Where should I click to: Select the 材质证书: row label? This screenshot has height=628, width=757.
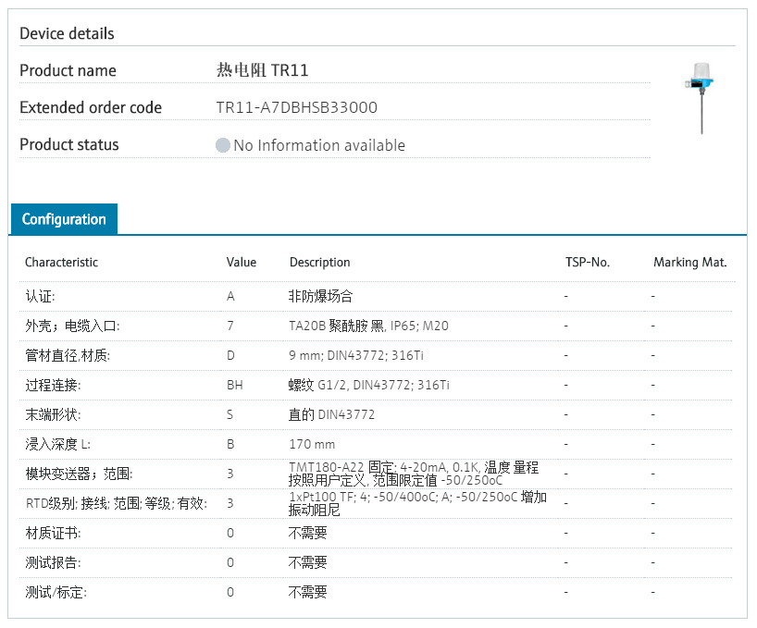click(53, 533)
